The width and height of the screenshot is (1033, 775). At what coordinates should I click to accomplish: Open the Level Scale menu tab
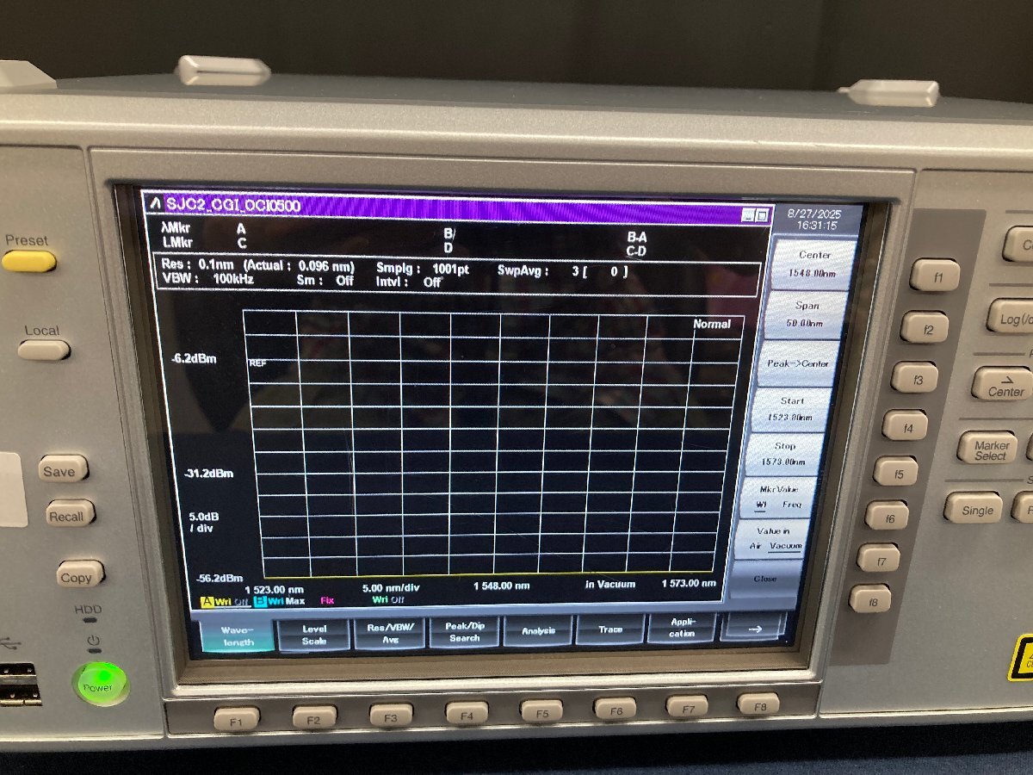point(314,635)
